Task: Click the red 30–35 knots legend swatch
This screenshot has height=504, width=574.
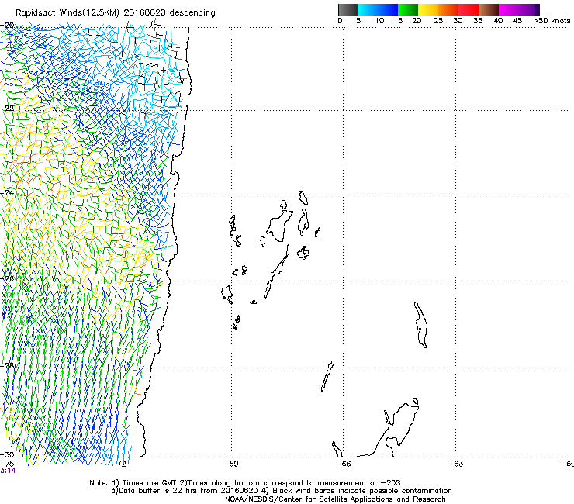Action: coord(469,9)
